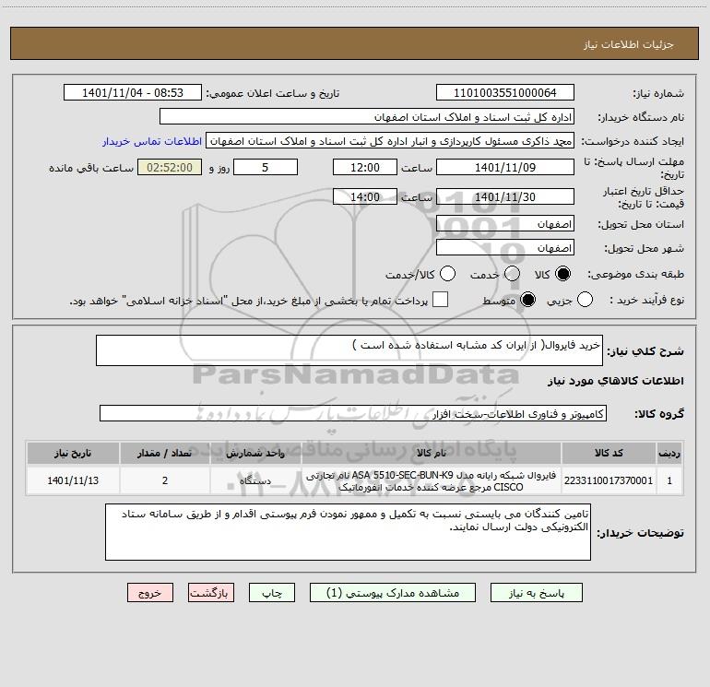
Task: Click the request creator field مجد ذاکری
Action: point(390,141)
